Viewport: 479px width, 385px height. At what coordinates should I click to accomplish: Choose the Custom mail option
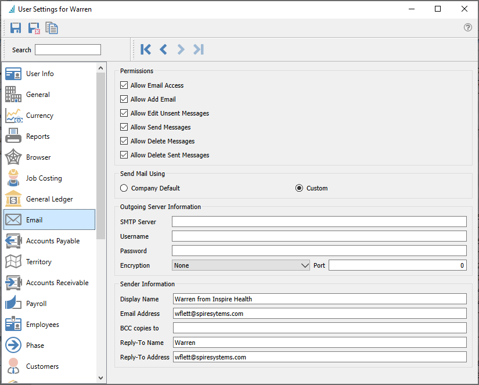pos(299,188)
